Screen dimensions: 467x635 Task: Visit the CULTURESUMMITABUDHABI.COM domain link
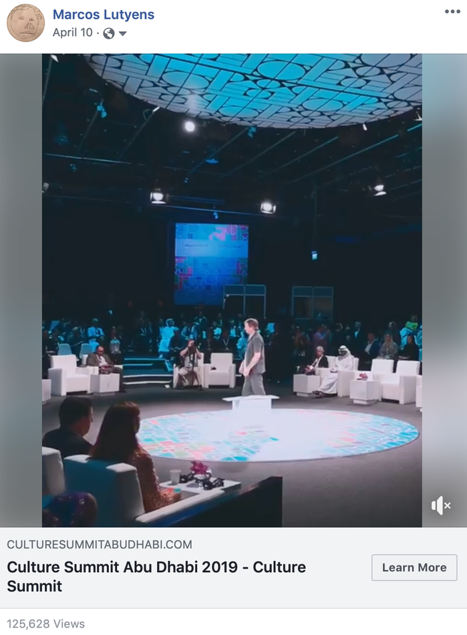tap(100, 544)
